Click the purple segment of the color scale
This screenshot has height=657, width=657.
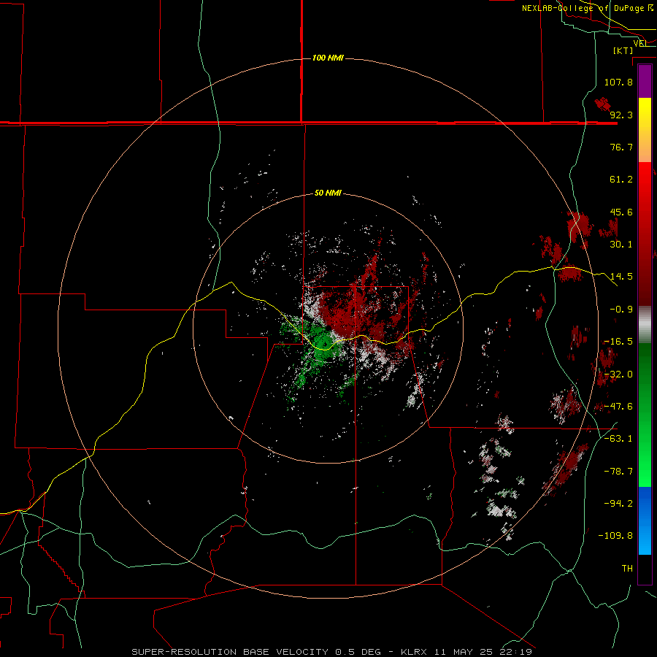click(x=645, y=81)
